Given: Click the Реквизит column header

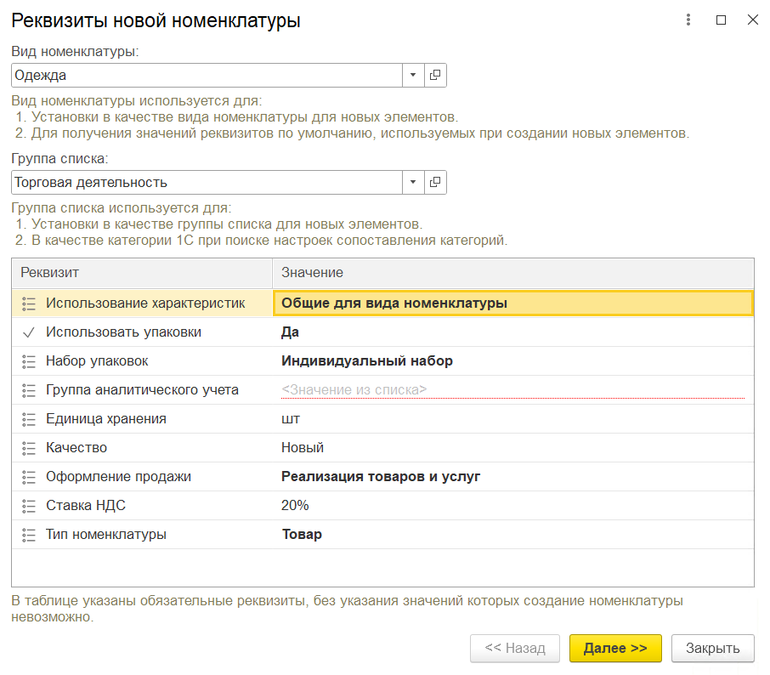Looking at the screenshot, I should click(x=141, y=272).
